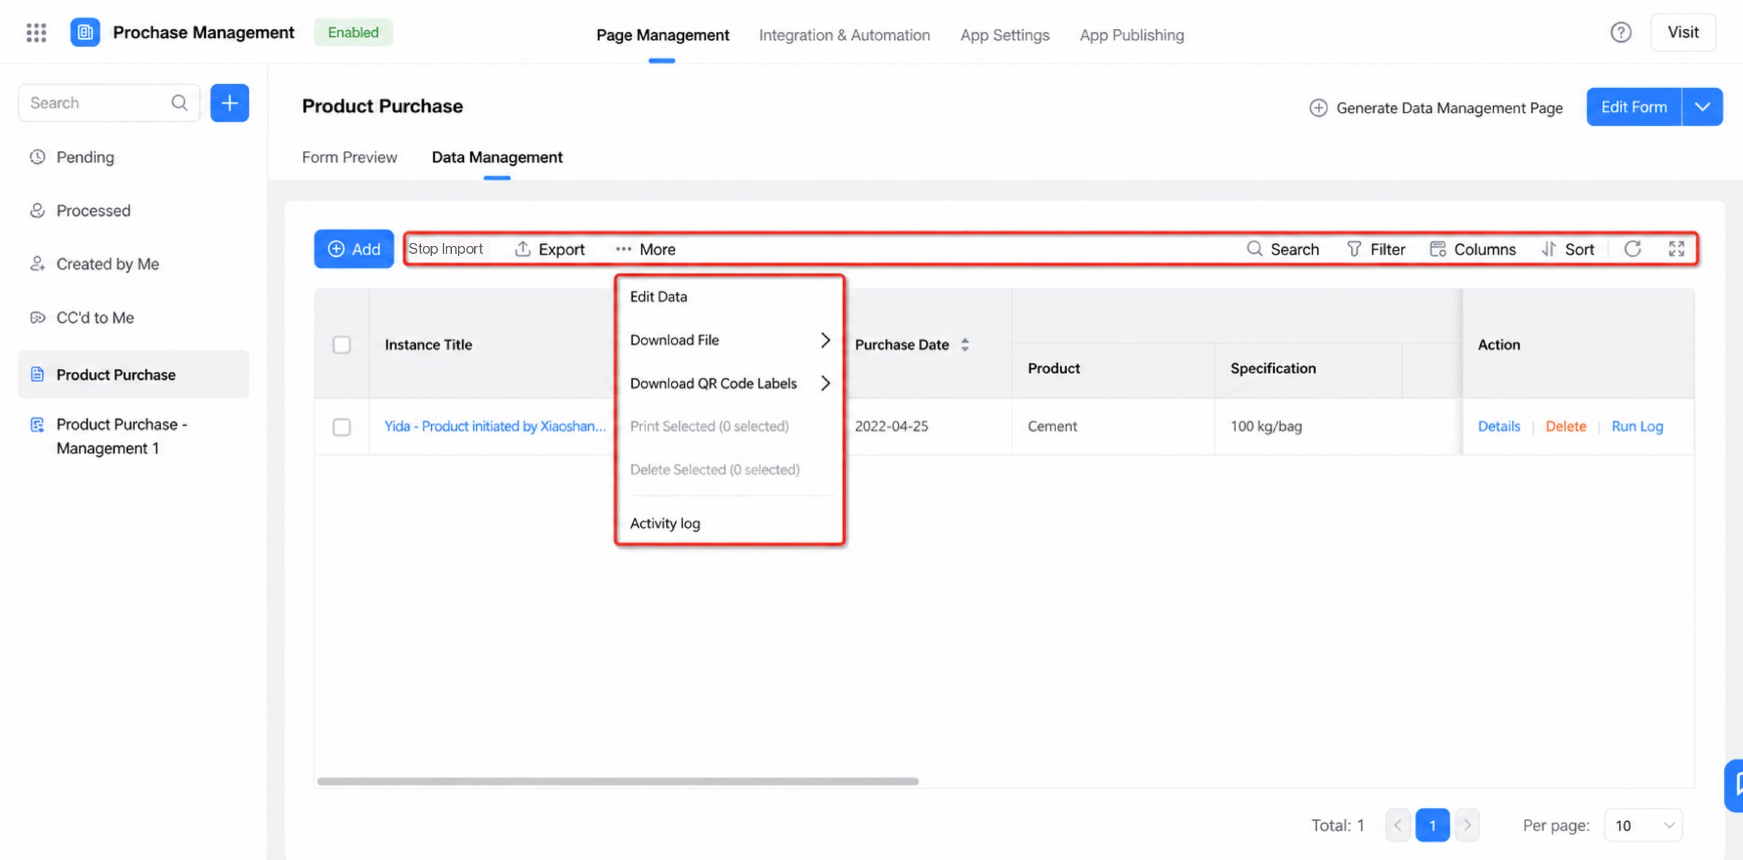The width and height of the screenshot is (1743, 860).
Task: Enter fullscreen with the expand icon
Action: pos(1676,249)
